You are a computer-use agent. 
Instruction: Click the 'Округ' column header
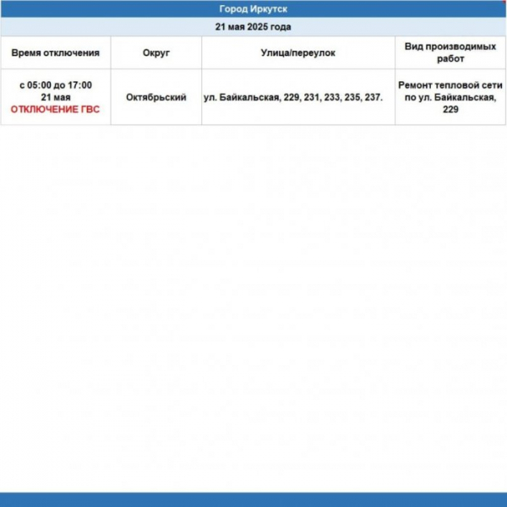[x=156, y=52]
